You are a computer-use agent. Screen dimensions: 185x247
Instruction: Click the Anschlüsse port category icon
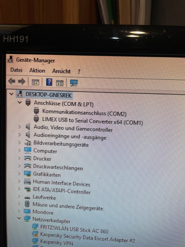pos(28,102)
